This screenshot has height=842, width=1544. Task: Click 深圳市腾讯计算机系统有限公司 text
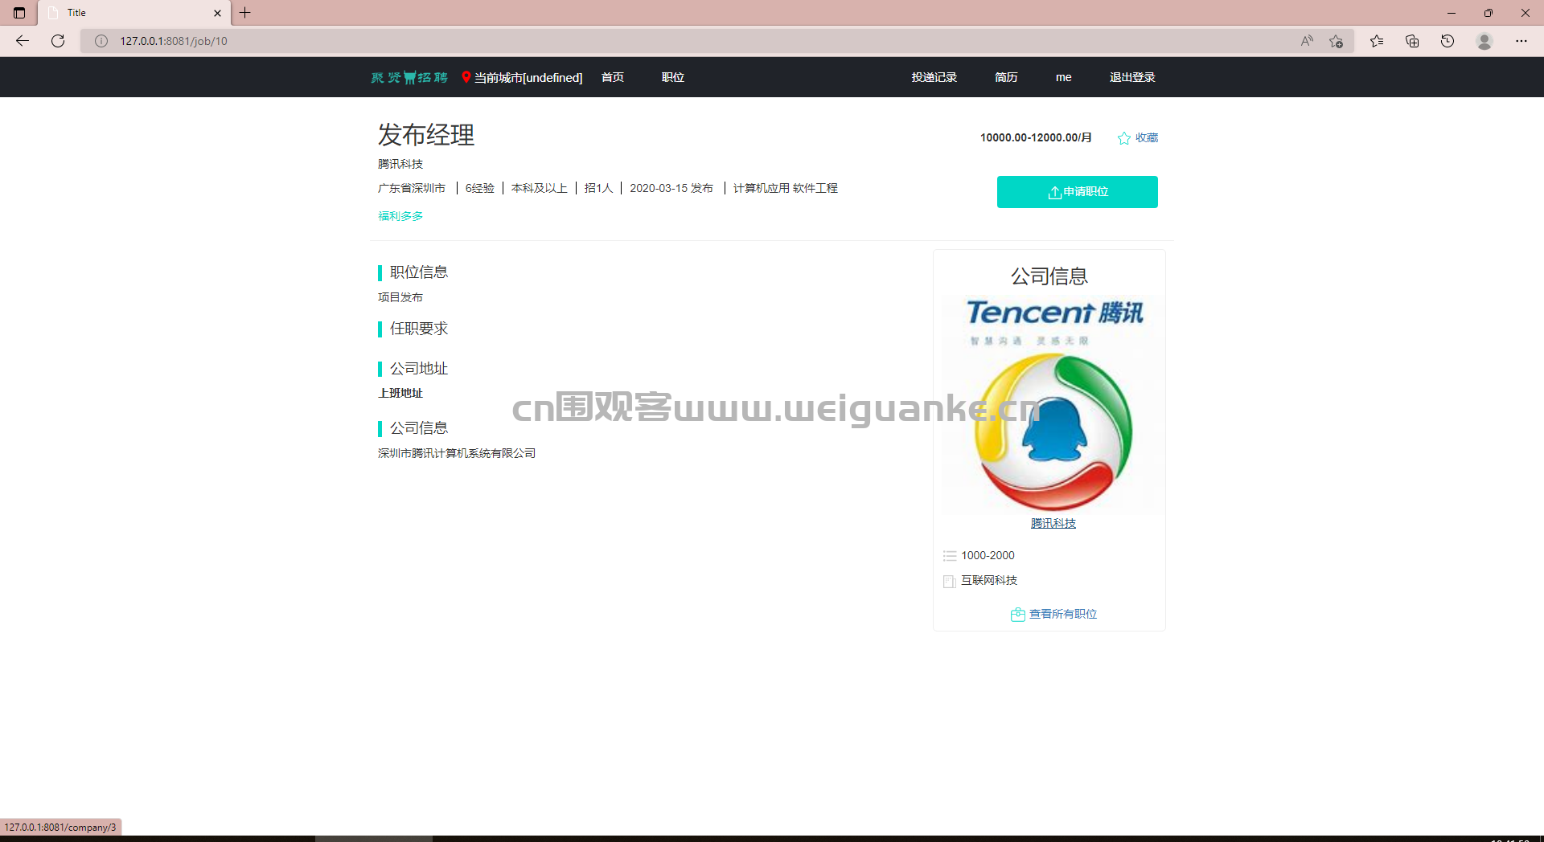[x=457, y=453]
